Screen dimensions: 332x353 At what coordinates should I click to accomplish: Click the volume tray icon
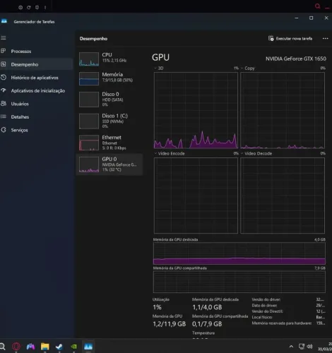309,347
